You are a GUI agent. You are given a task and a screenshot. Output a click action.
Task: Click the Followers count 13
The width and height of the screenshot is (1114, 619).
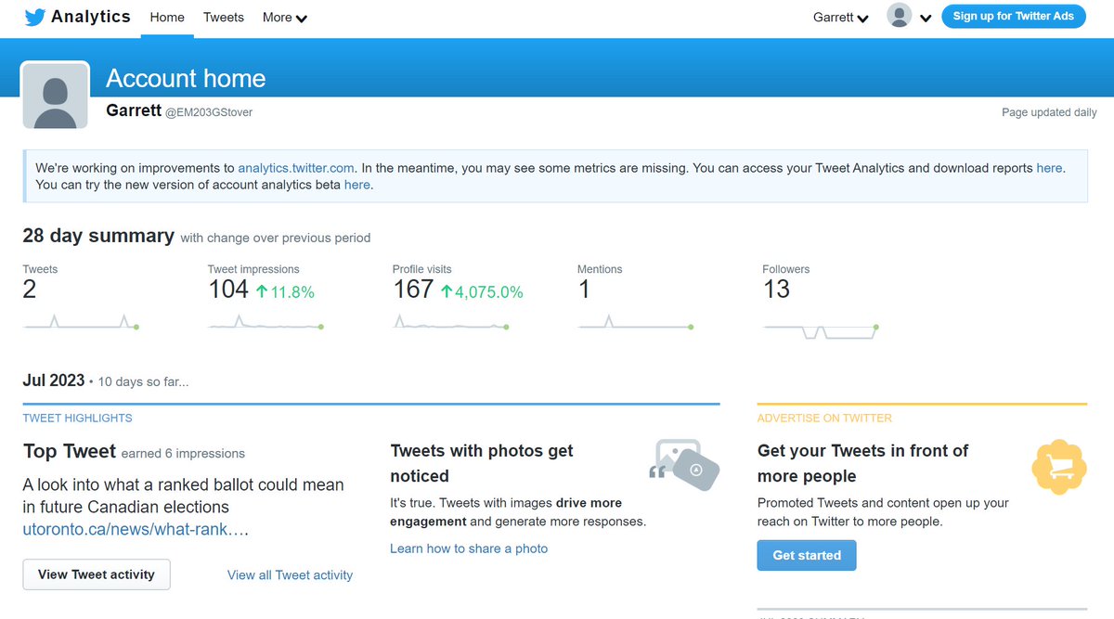(776, 290)
